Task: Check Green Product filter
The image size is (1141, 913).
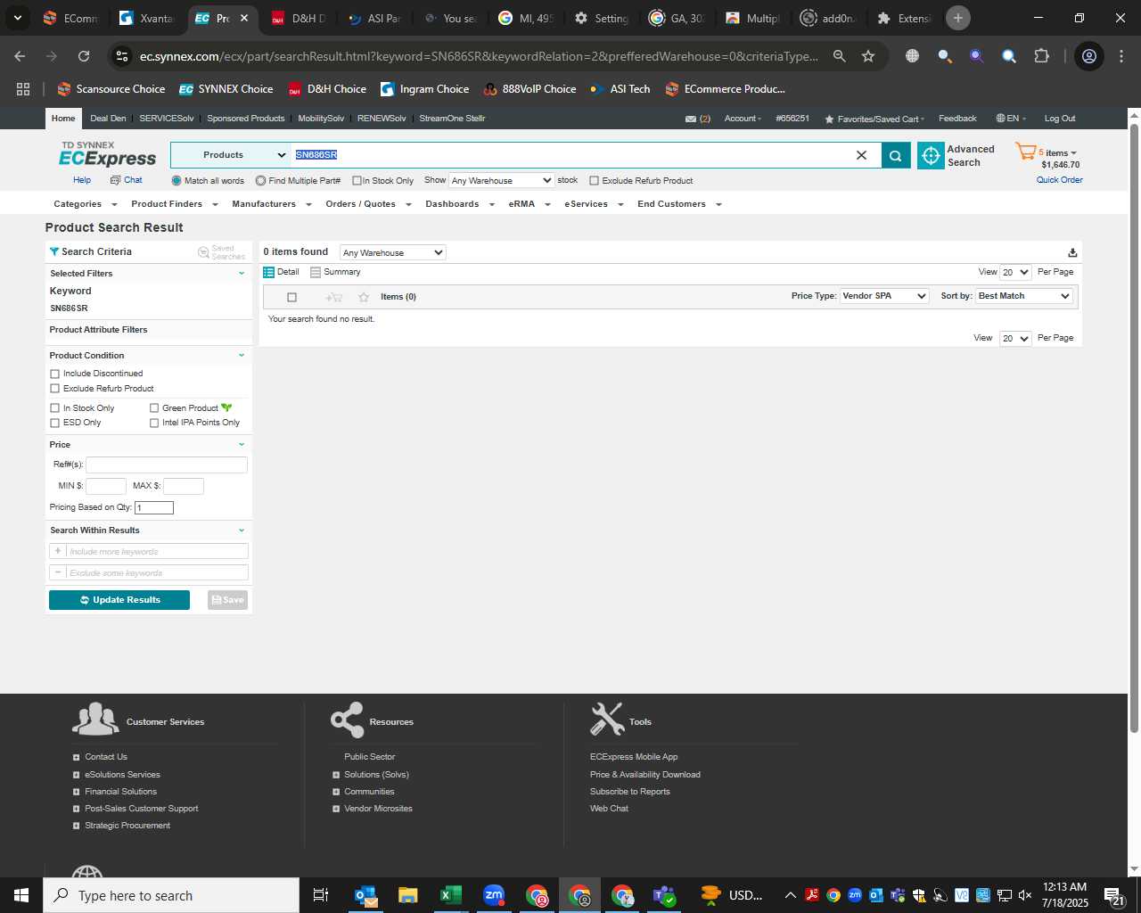Action: (154, 408)
